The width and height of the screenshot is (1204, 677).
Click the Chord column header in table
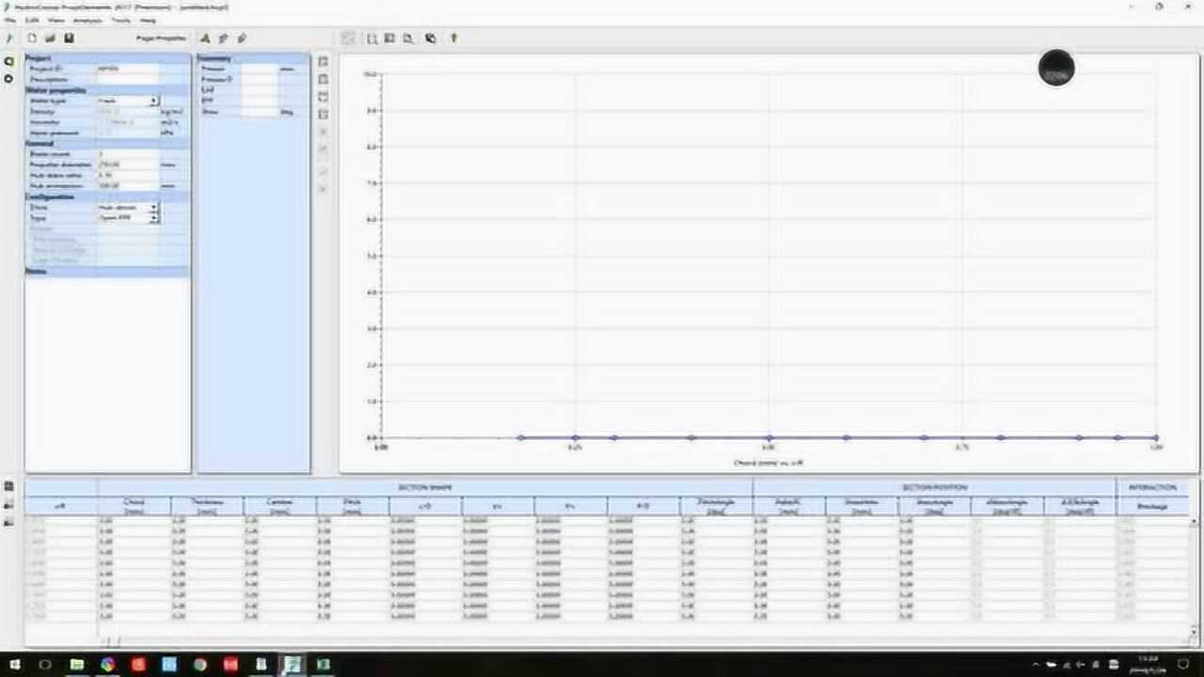tap(134, 506)
